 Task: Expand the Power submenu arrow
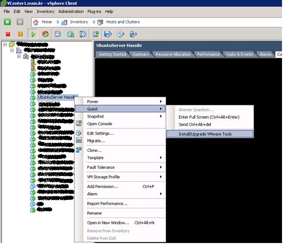161,101
